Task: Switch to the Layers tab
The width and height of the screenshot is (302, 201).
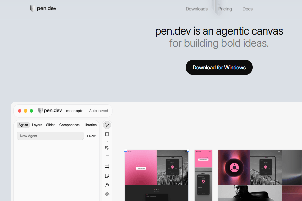Action: [x=37, y=125]
